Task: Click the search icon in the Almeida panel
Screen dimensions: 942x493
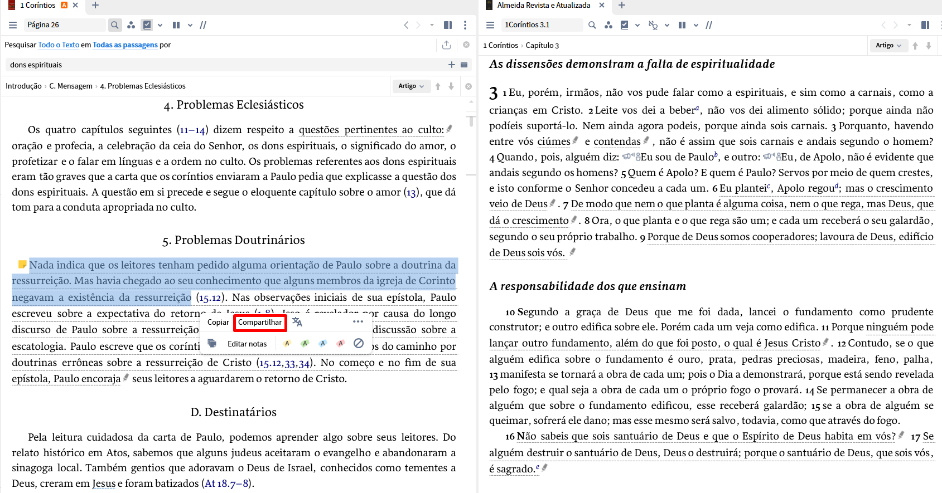Action: click(592, 25)
